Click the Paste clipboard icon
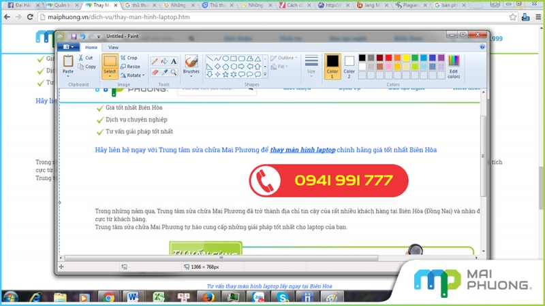The image size is (545, 306). click(x=67, y=61)
